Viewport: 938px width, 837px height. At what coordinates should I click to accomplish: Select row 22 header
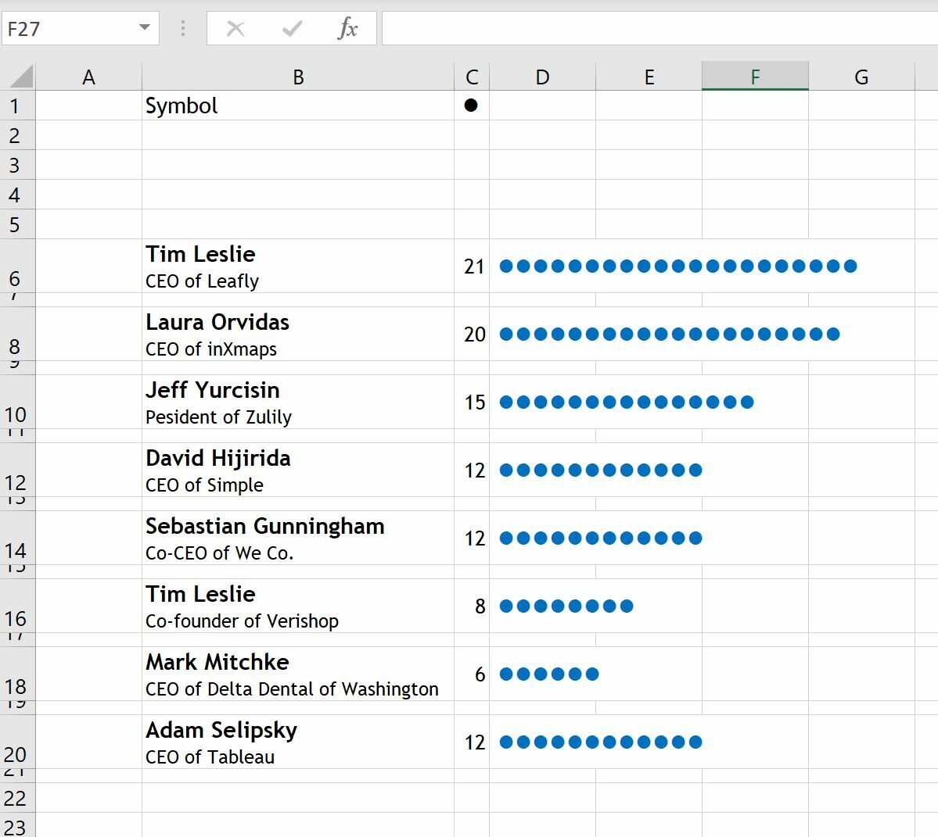tap(17, 798)
